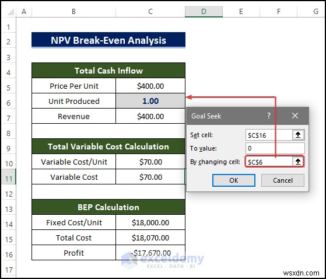Select the Variable Cost label in row 11
326x279 pixels.
pyautogui.click(x=74, y=177)
